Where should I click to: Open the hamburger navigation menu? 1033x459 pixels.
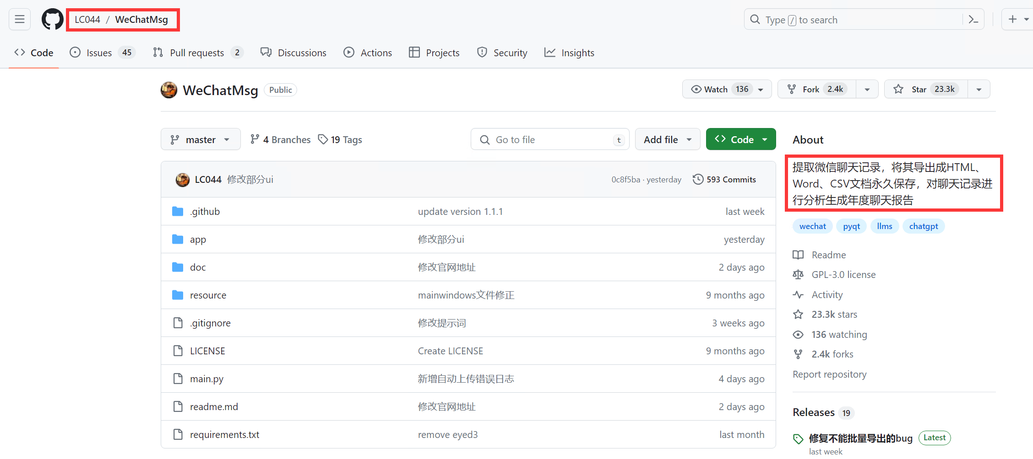coord(20,19)
